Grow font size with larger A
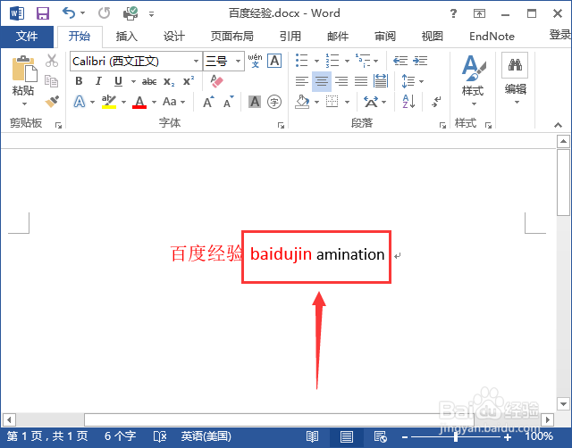Screen dimensions: 572x448 pos(208,102)
